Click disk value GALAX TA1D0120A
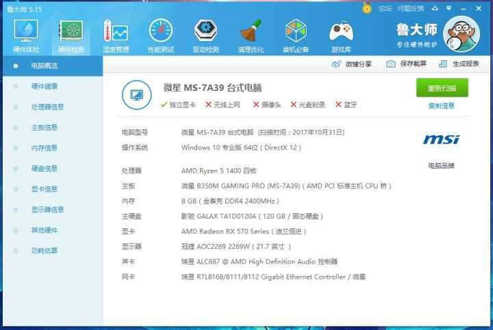 [252, 217]
